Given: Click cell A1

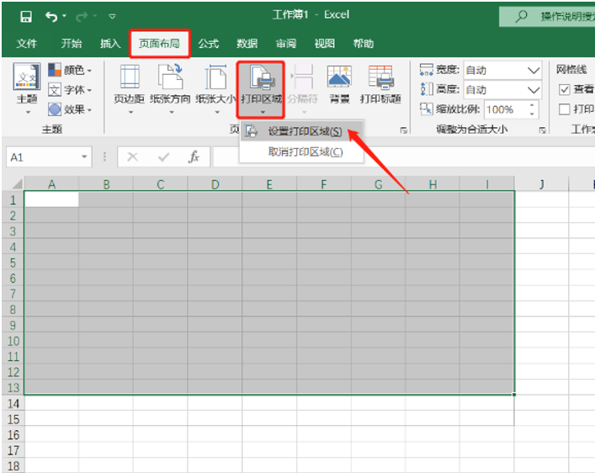Looking at the screenshot, I should (x=51, y=199).
